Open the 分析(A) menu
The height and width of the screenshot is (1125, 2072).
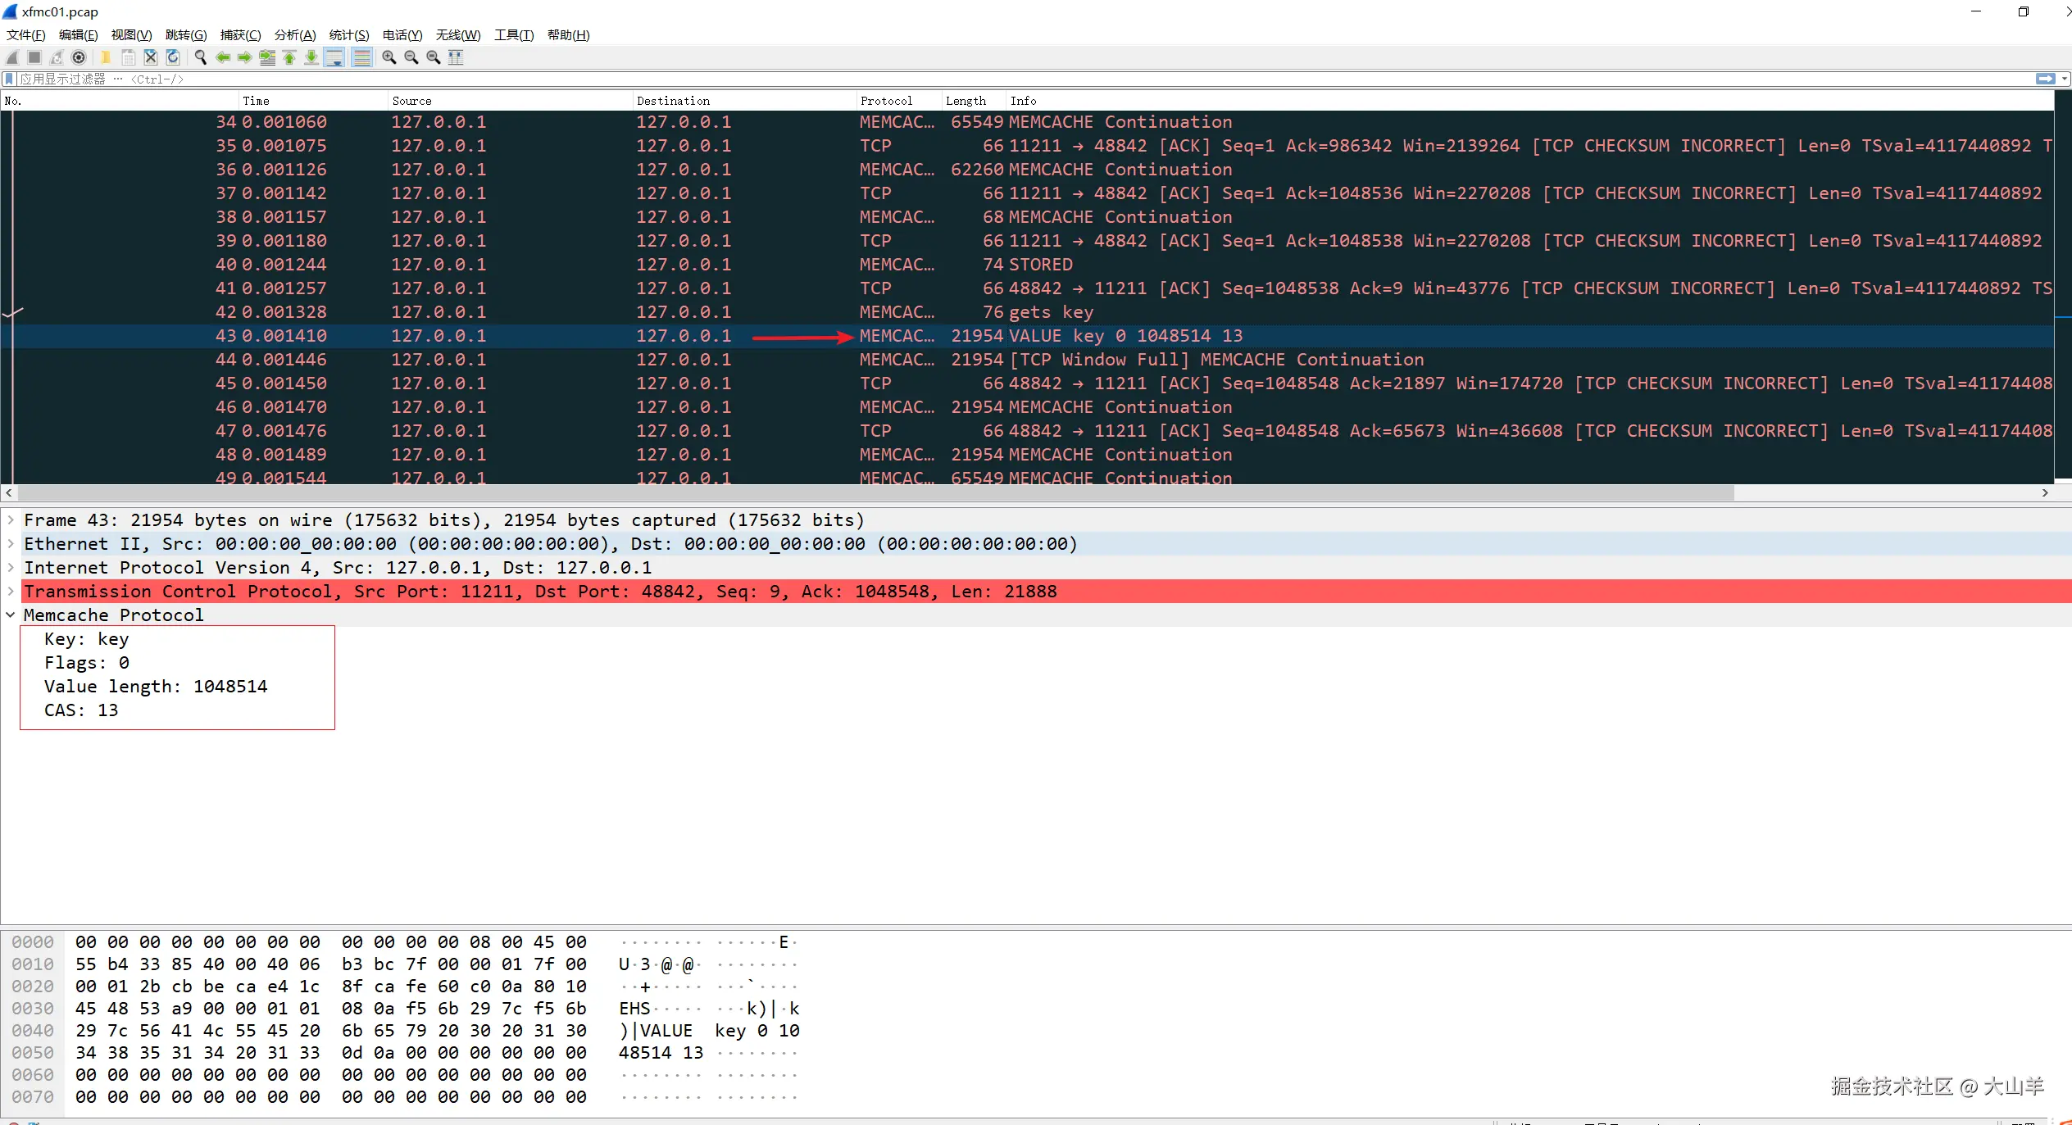tap(294, 34)
